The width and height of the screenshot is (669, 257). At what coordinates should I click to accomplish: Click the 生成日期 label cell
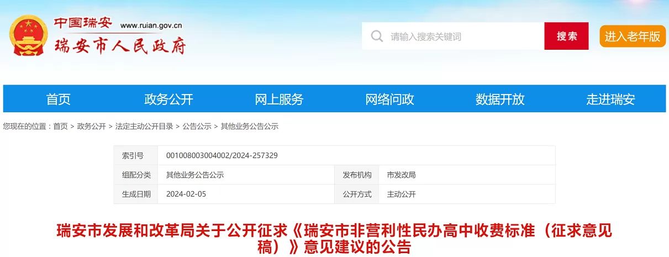pyautogui.click(x=135, y=195)
